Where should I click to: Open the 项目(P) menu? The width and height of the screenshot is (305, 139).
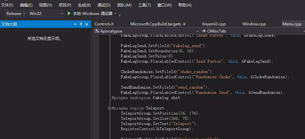click(x=65, y=5)
